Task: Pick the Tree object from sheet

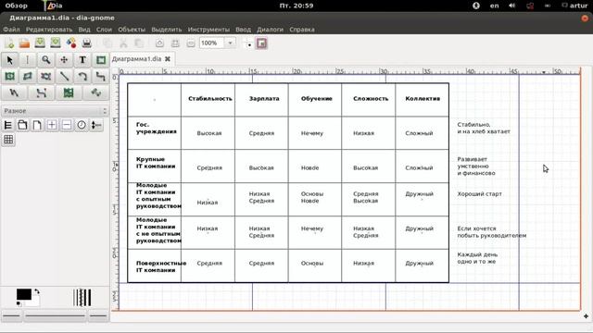Action: tap(8, 125)
